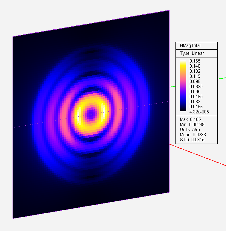Screen dimensions: 226x231
Task: Select the 0.115 scale value
Action: point(195,76)
